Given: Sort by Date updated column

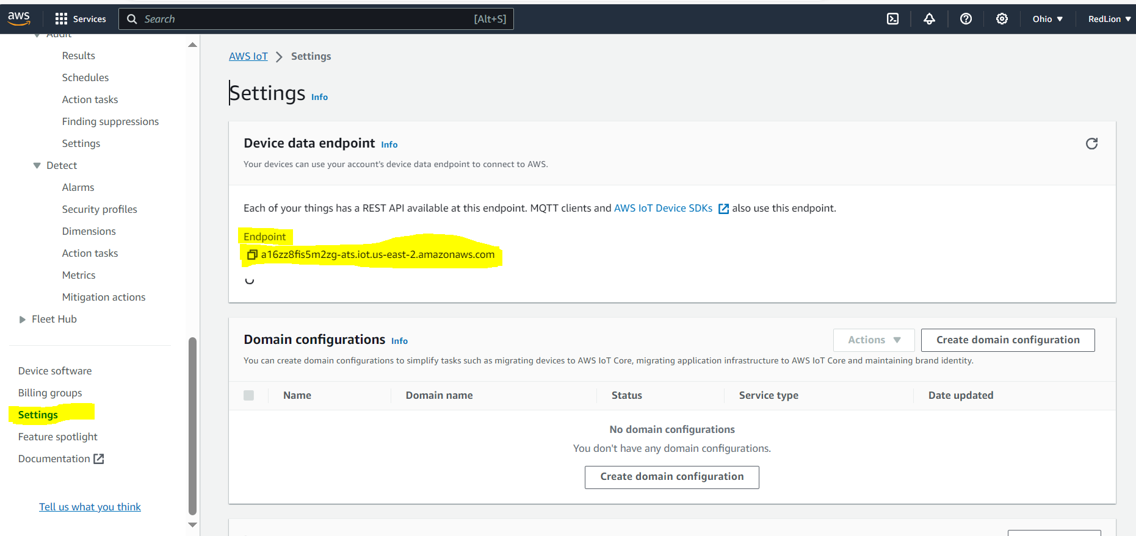Looking at the screenshot, I should point(961,395).
